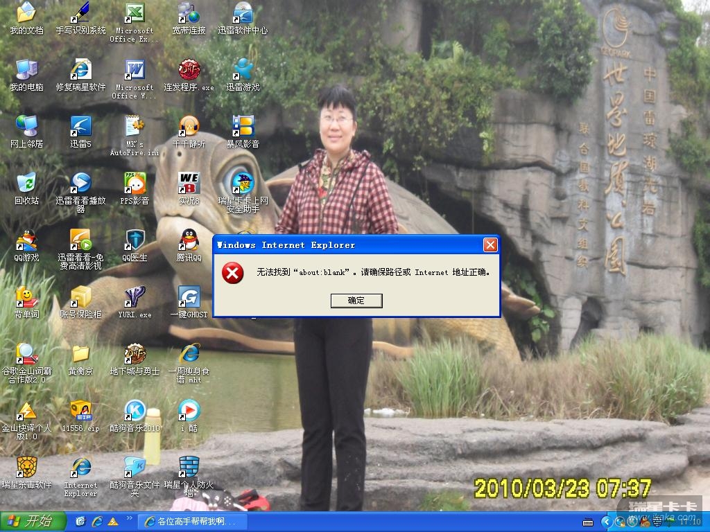Launch 一键GHOST shortcut
Screen dimensions: 710x532
click(x=189, y=302)
